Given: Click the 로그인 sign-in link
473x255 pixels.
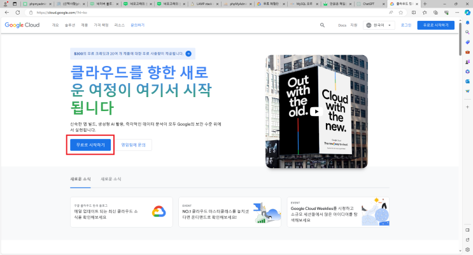Looking at the screenshot, I should (x=406, y=25).
